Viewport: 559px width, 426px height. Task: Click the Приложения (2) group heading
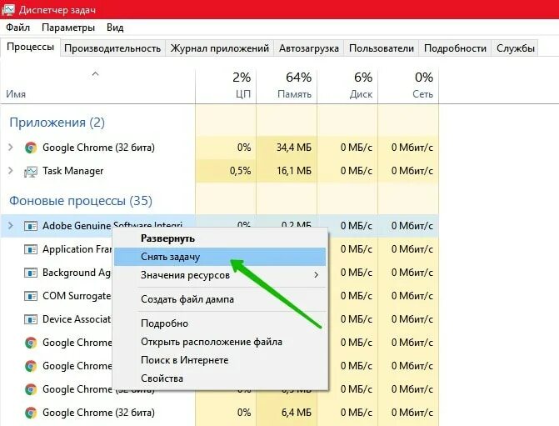(x=57, y=123)
